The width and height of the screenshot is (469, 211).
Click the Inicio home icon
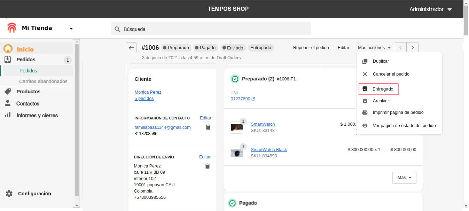pyautogui.click(x=8, y=49)
